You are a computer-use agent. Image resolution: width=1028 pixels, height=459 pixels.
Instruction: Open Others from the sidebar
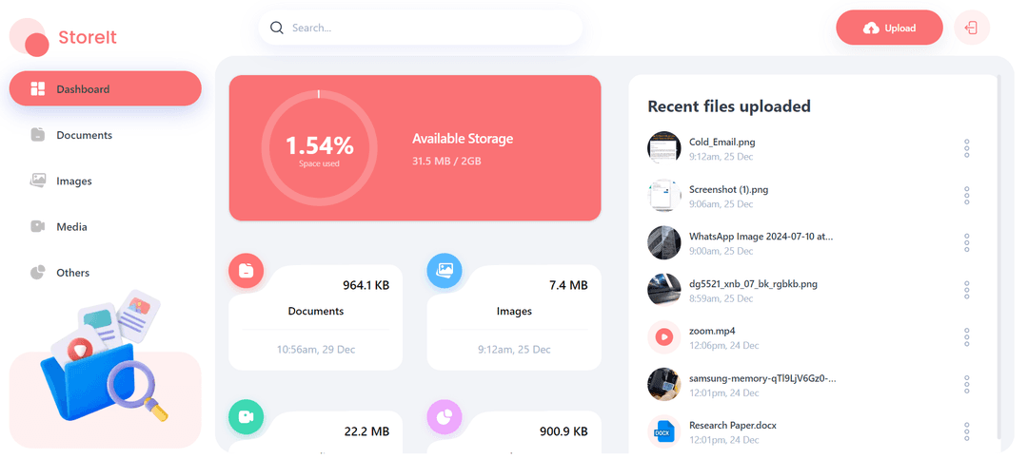(x=72, y=273)
